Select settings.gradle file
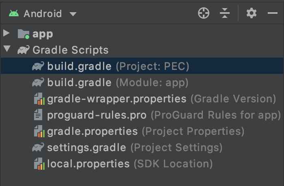Image resolution: width=284 pixels, height=186 pixels. [86, 148]
